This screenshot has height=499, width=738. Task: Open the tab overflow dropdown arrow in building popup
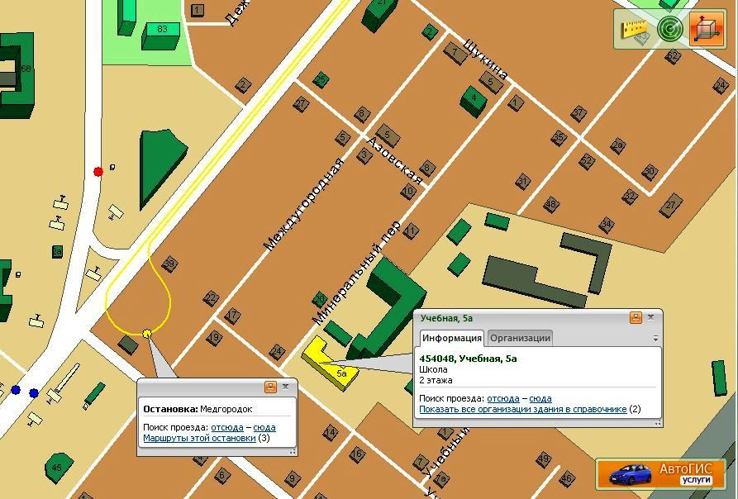(x=655, y=339)
